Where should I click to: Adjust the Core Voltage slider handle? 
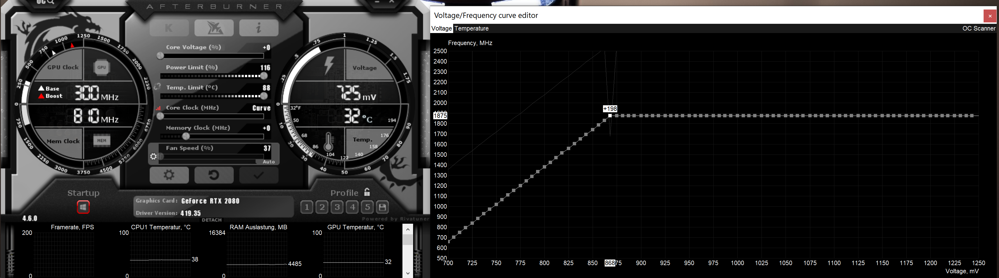point(160,56)
